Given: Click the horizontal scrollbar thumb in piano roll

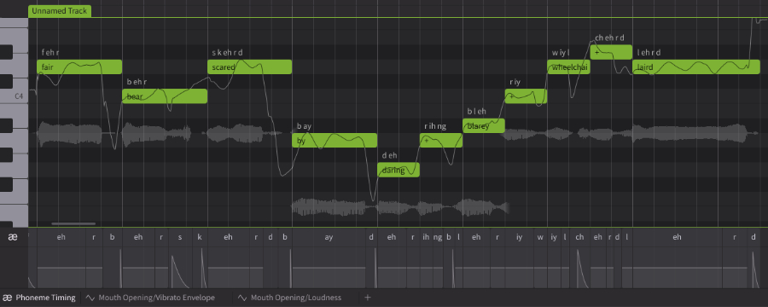Looking at the screenshot, I should pyautogui.click(x=73, y=223).
